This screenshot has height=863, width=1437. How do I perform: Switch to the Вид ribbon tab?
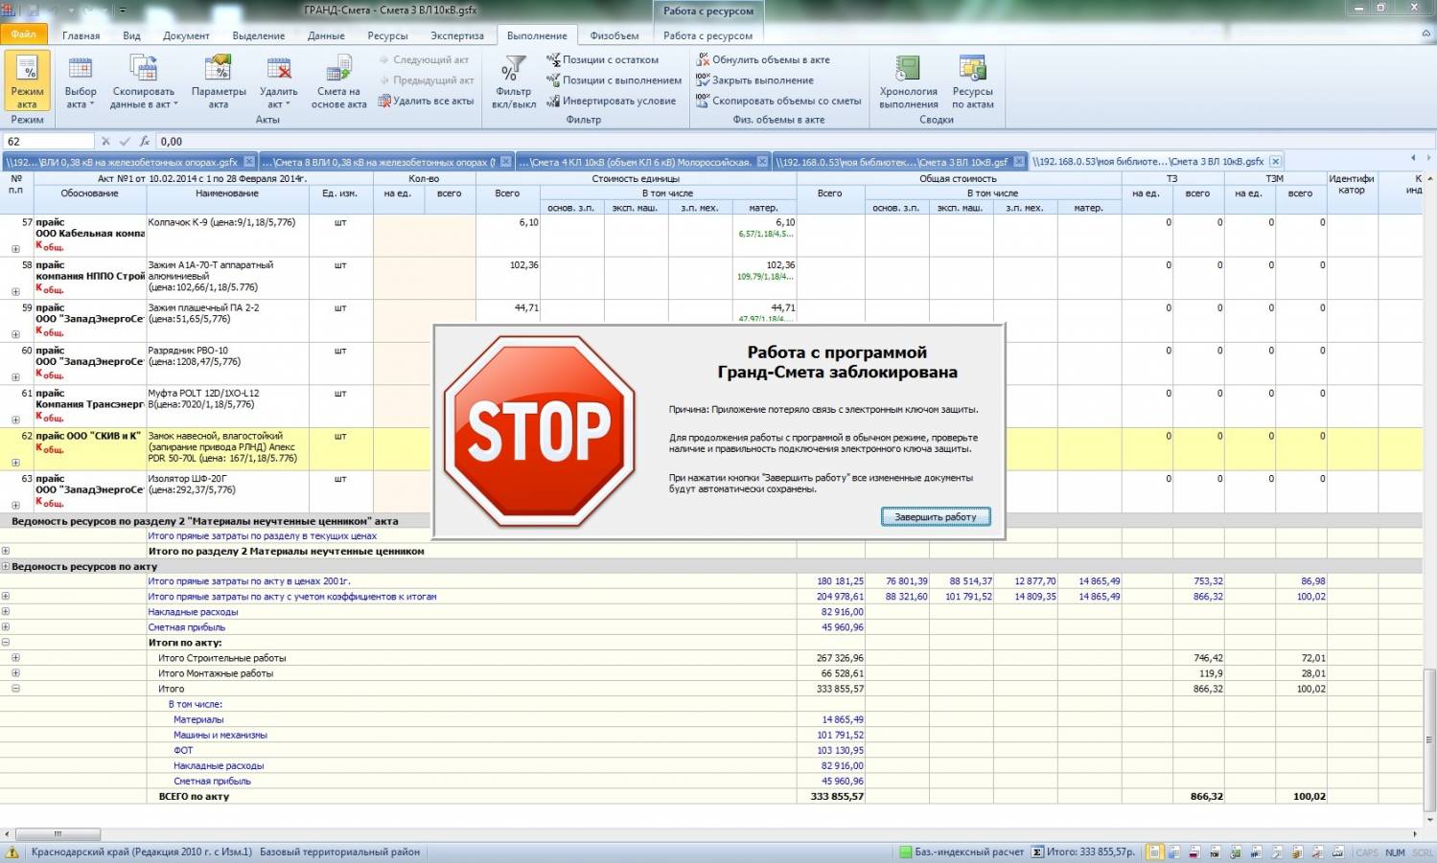[x=131, y=35]
